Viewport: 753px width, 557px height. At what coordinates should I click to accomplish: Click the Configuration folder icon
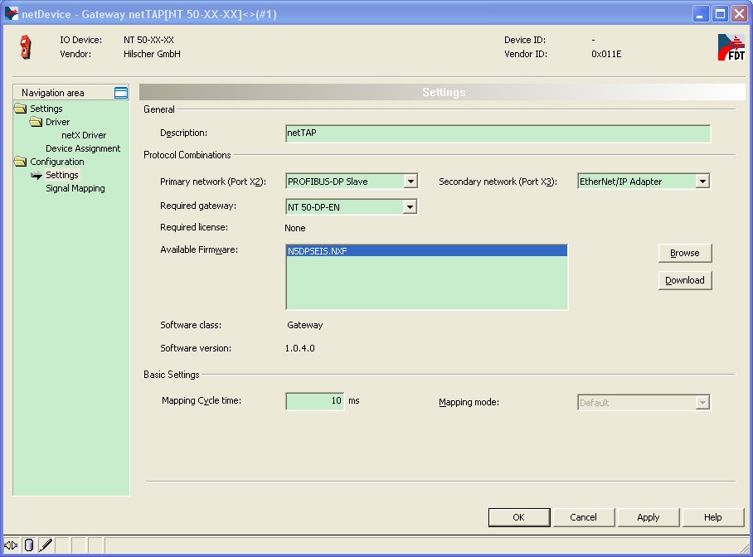pyautogui.click(x=20, y=162)
